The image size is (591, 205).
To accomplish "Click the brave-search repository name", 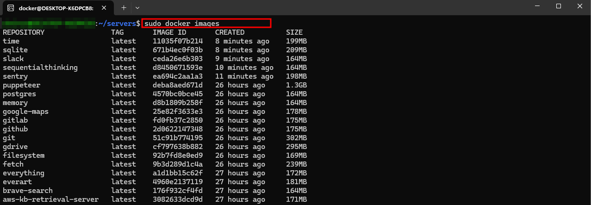I will click(x=27, y=191).
